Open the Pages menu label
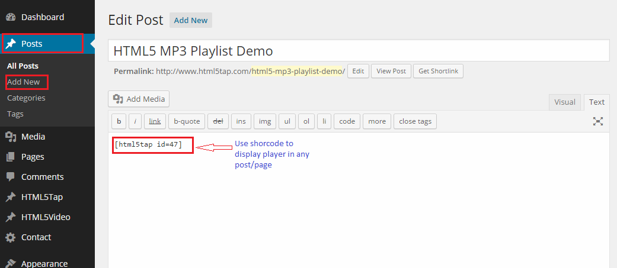This screenshot has height=268, width=617. (33, 157)
